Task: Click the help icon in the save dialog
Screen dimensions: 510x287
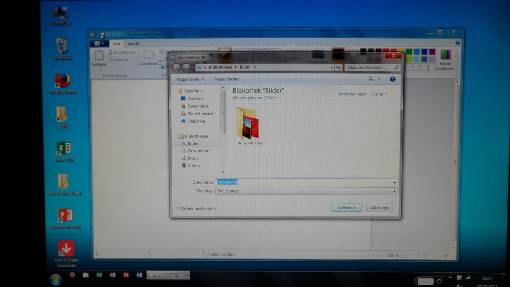Action: click(x=392, y=79)
